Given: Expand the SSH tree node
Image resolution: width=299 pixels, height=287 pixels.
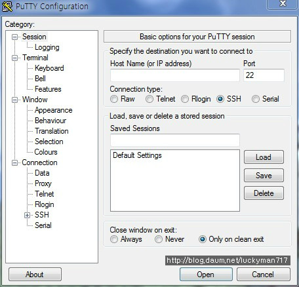Looking at the screenshot, I should pos(27,215).
